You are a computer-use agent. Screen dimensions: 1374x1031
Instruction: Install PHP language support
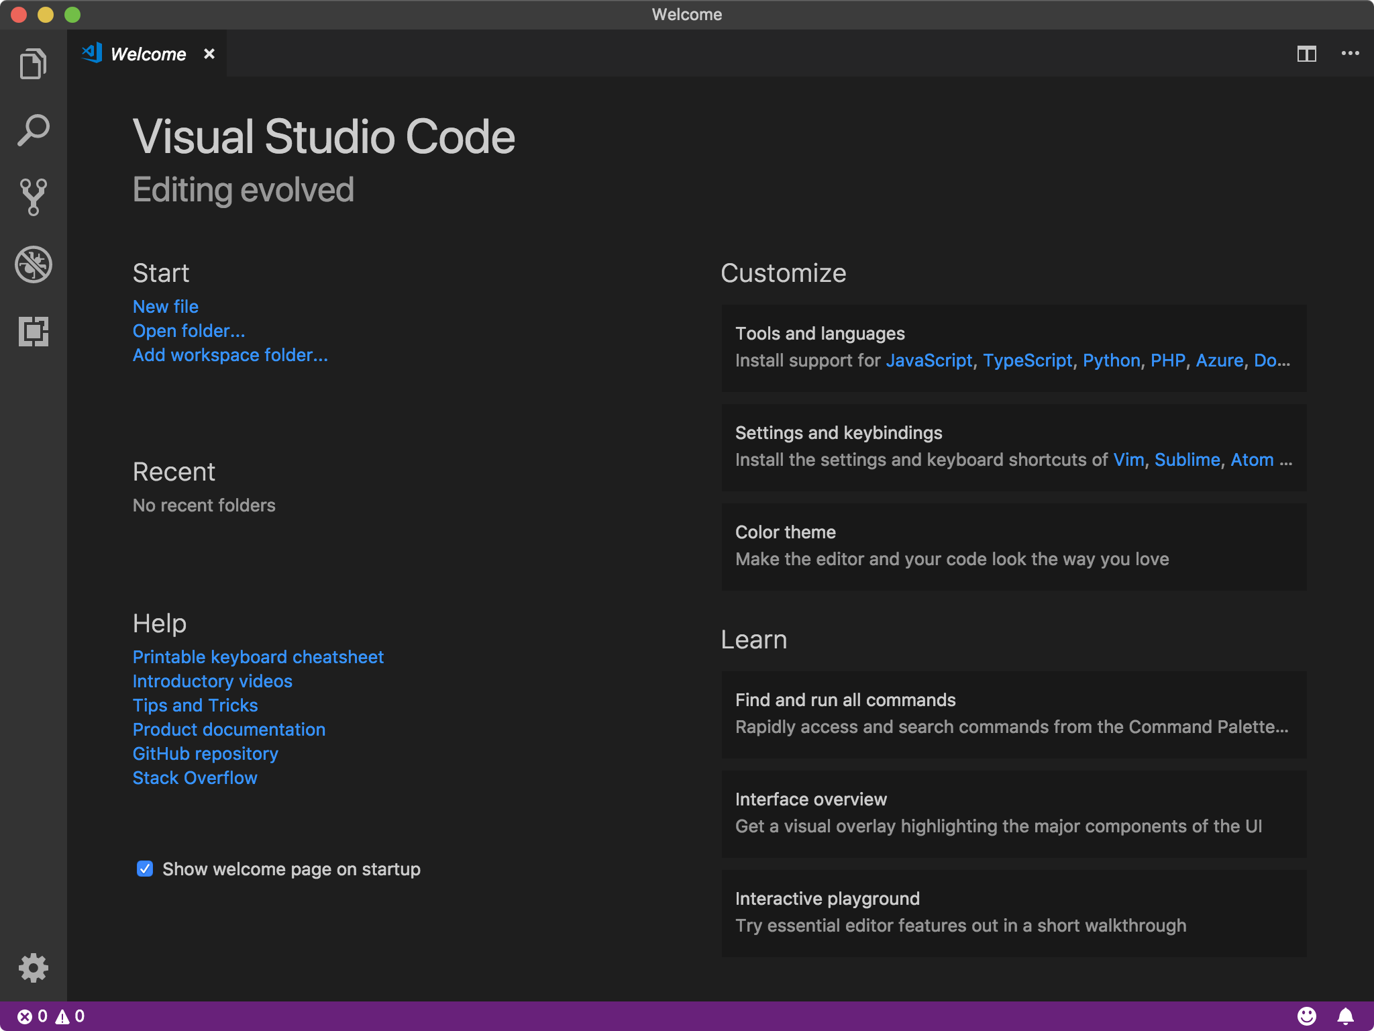coord(1168,360)
